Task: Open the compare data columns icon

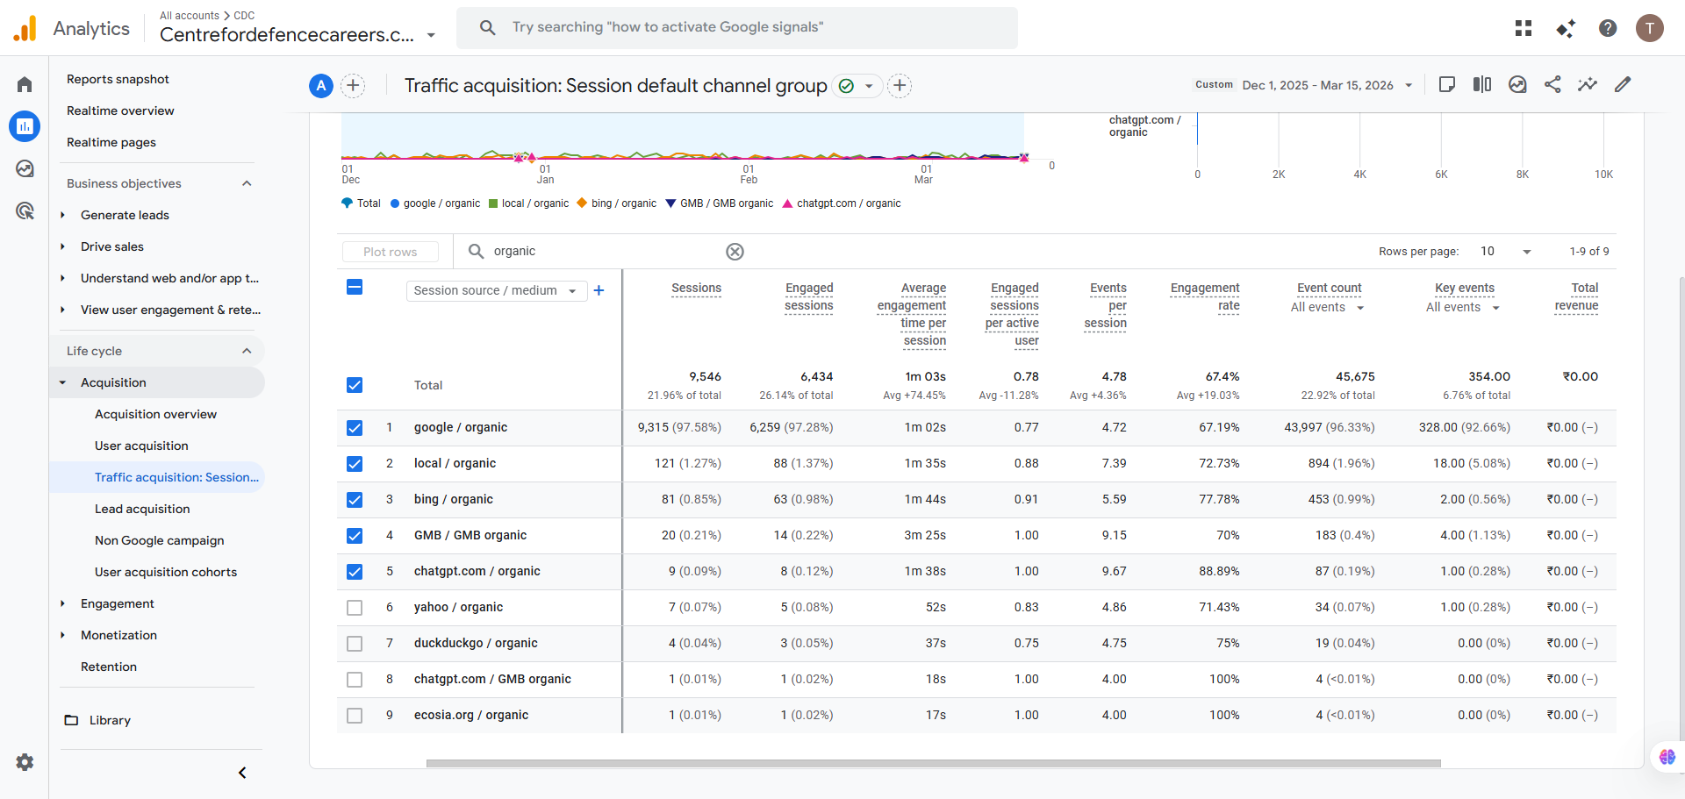Action: click(1482, 84)
